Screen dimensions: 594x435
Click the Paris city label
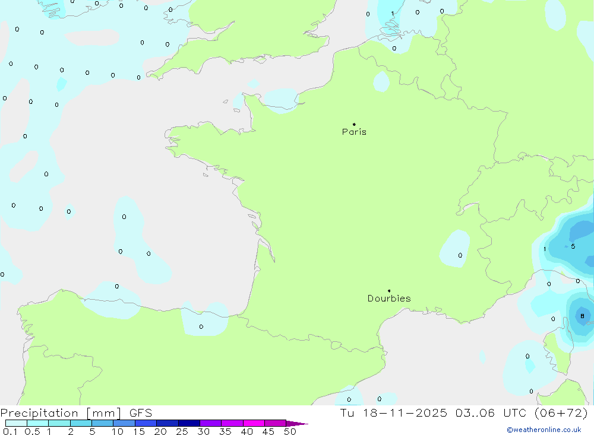(x=354, y=132)
